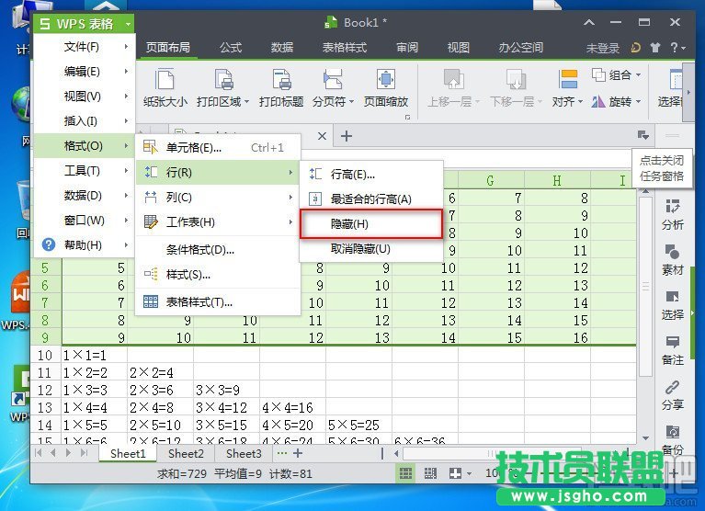
Task: Select 行高(E)... row height
Action: point(371,175)
